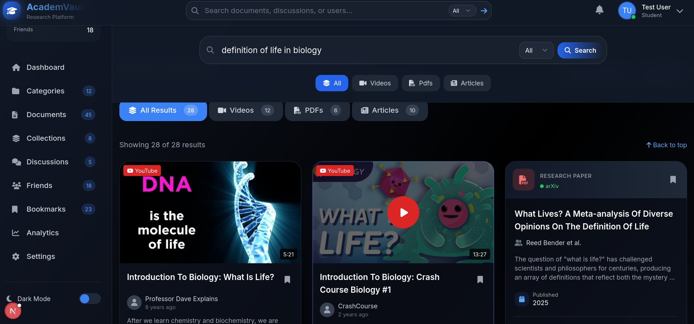
Task: Click the Documents file icon
Action: [x=15, y=115]
